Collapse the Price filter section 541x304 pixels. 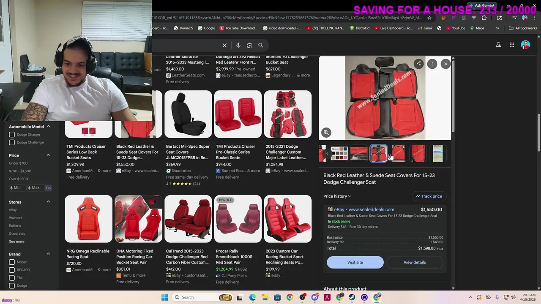(x=48, y=155)
